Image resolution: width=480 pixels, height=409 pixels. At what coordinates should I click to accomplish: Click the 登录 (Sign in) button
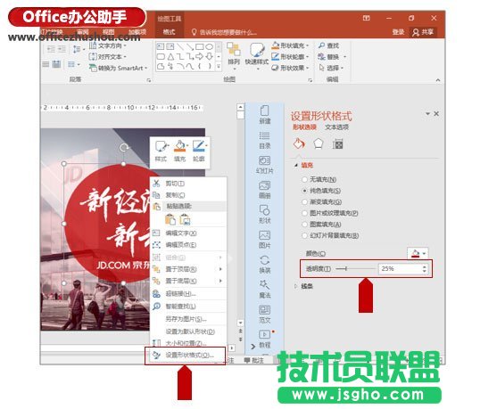398,32
